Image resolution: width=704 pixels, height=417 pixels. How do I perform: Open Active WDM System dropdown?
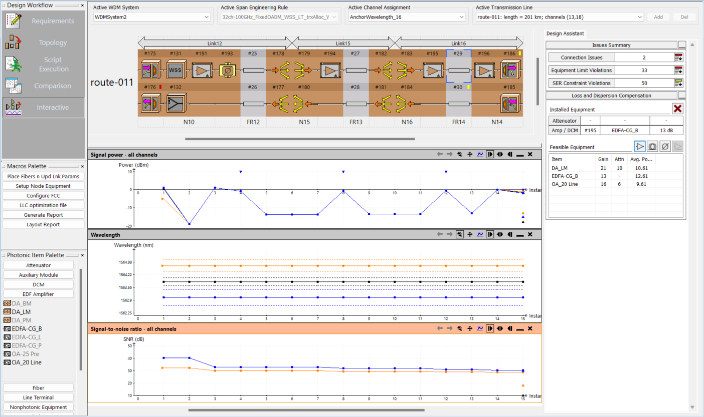[152, 17]
